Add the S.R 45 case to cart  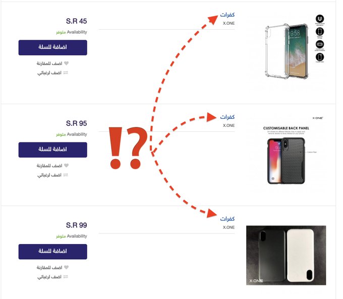53,48
